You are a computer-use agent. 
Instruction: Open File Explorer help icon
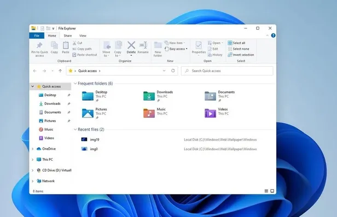(273, 36)
